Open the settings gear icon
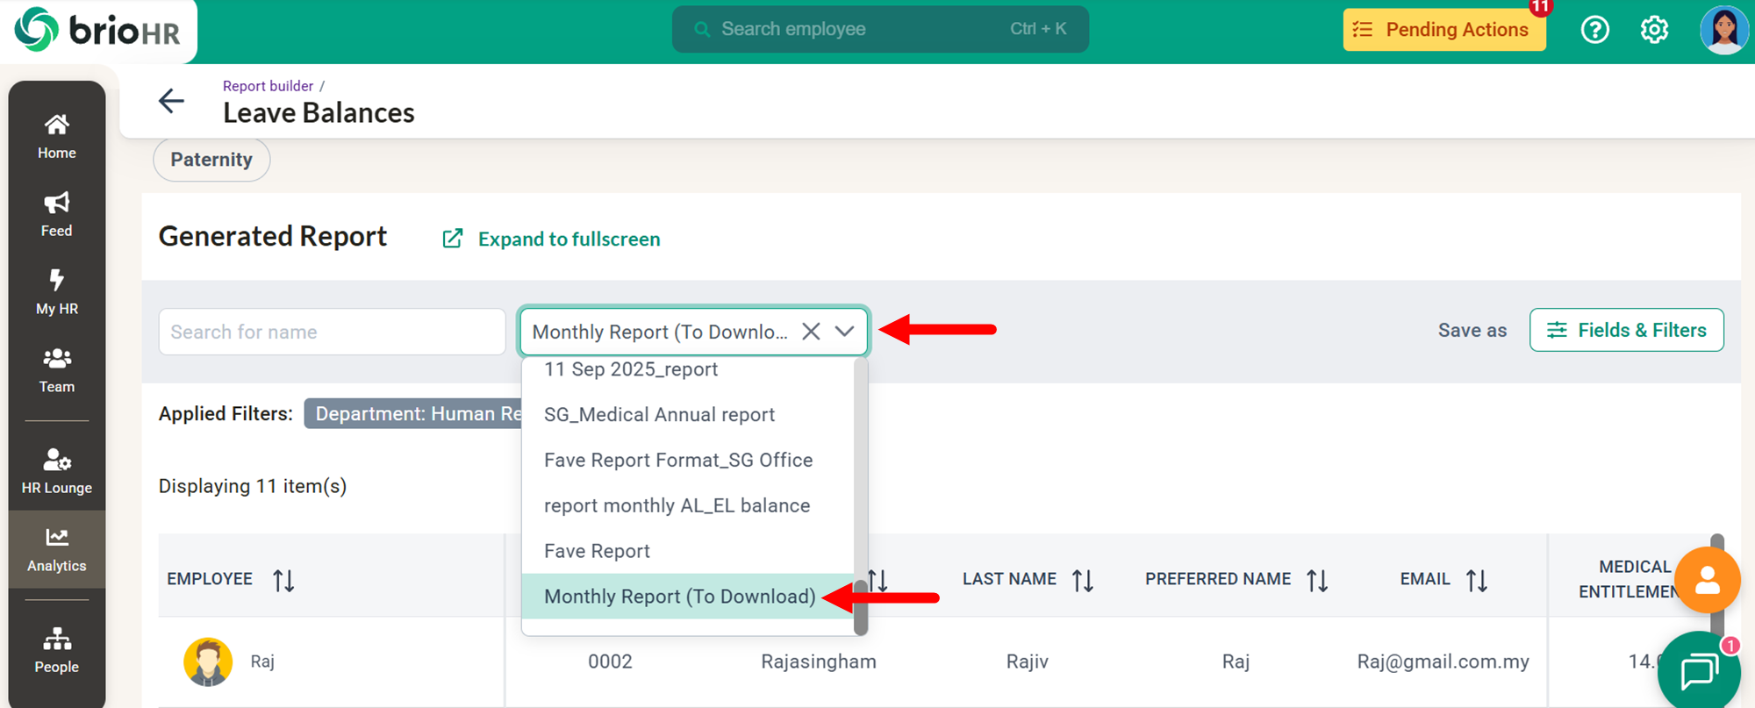Screen dimensions: 1755x708 point(1654,30)
